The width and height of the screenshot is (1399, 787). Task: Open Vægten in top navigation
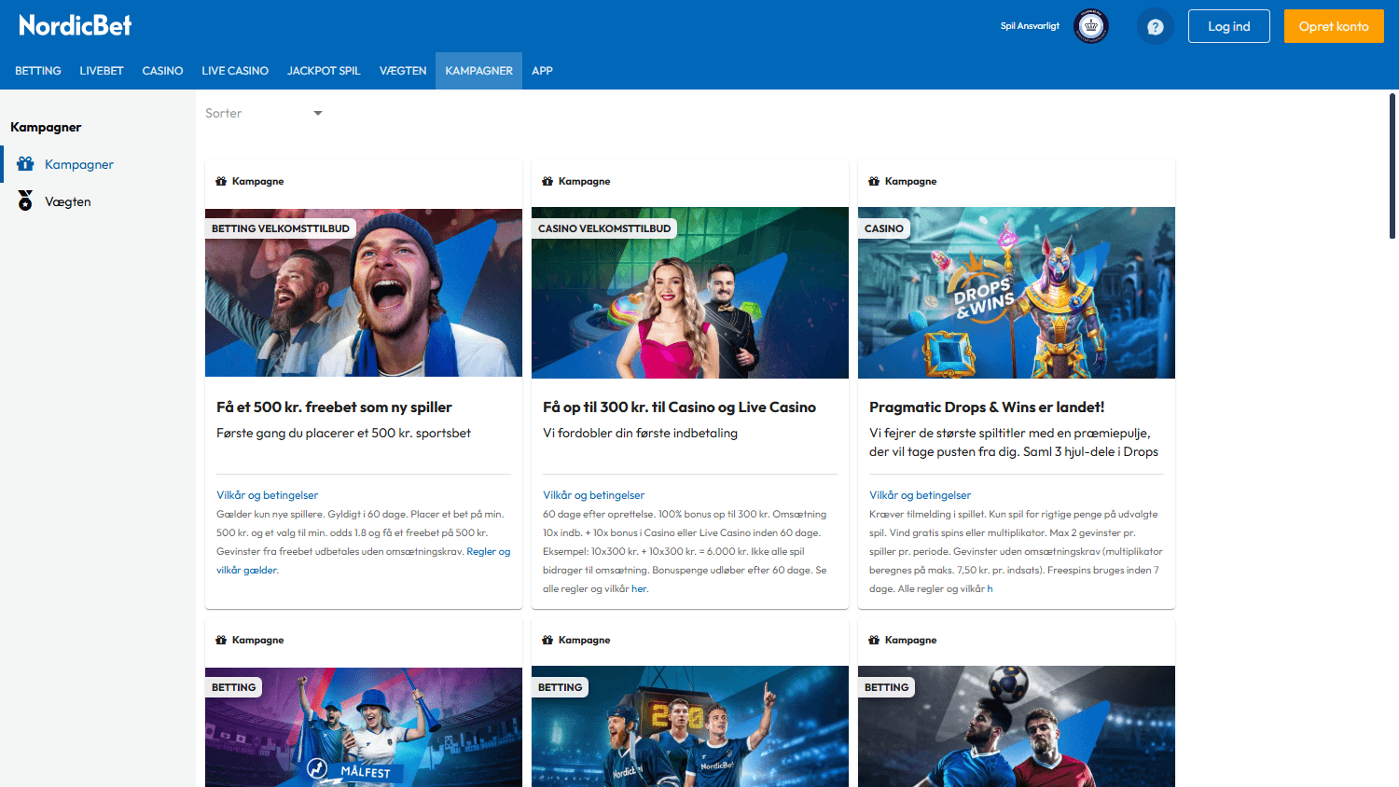click(403, 71)
